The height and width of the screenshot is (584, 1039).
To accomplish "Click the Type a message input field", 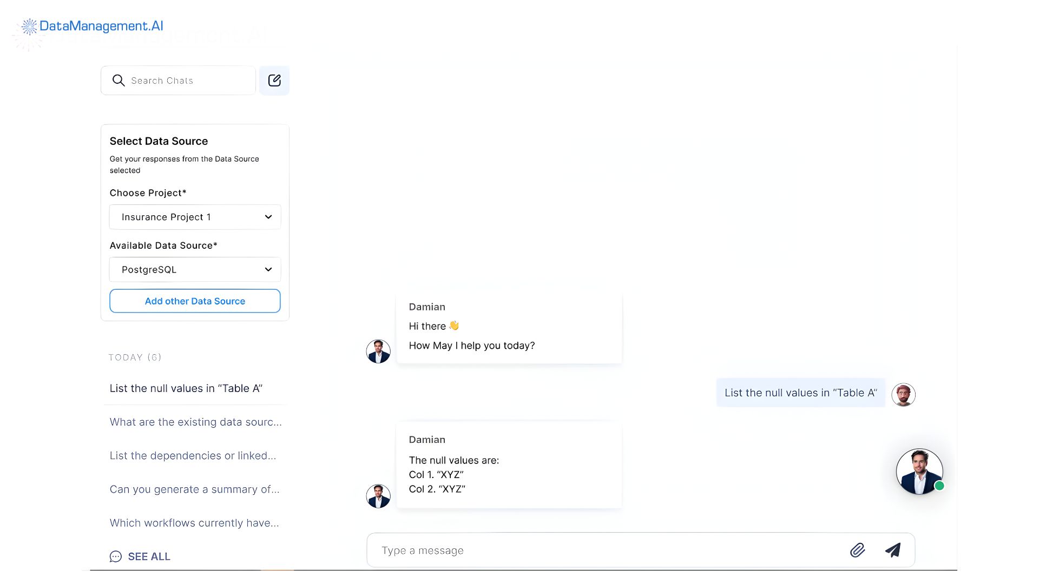I will point(541,550).
